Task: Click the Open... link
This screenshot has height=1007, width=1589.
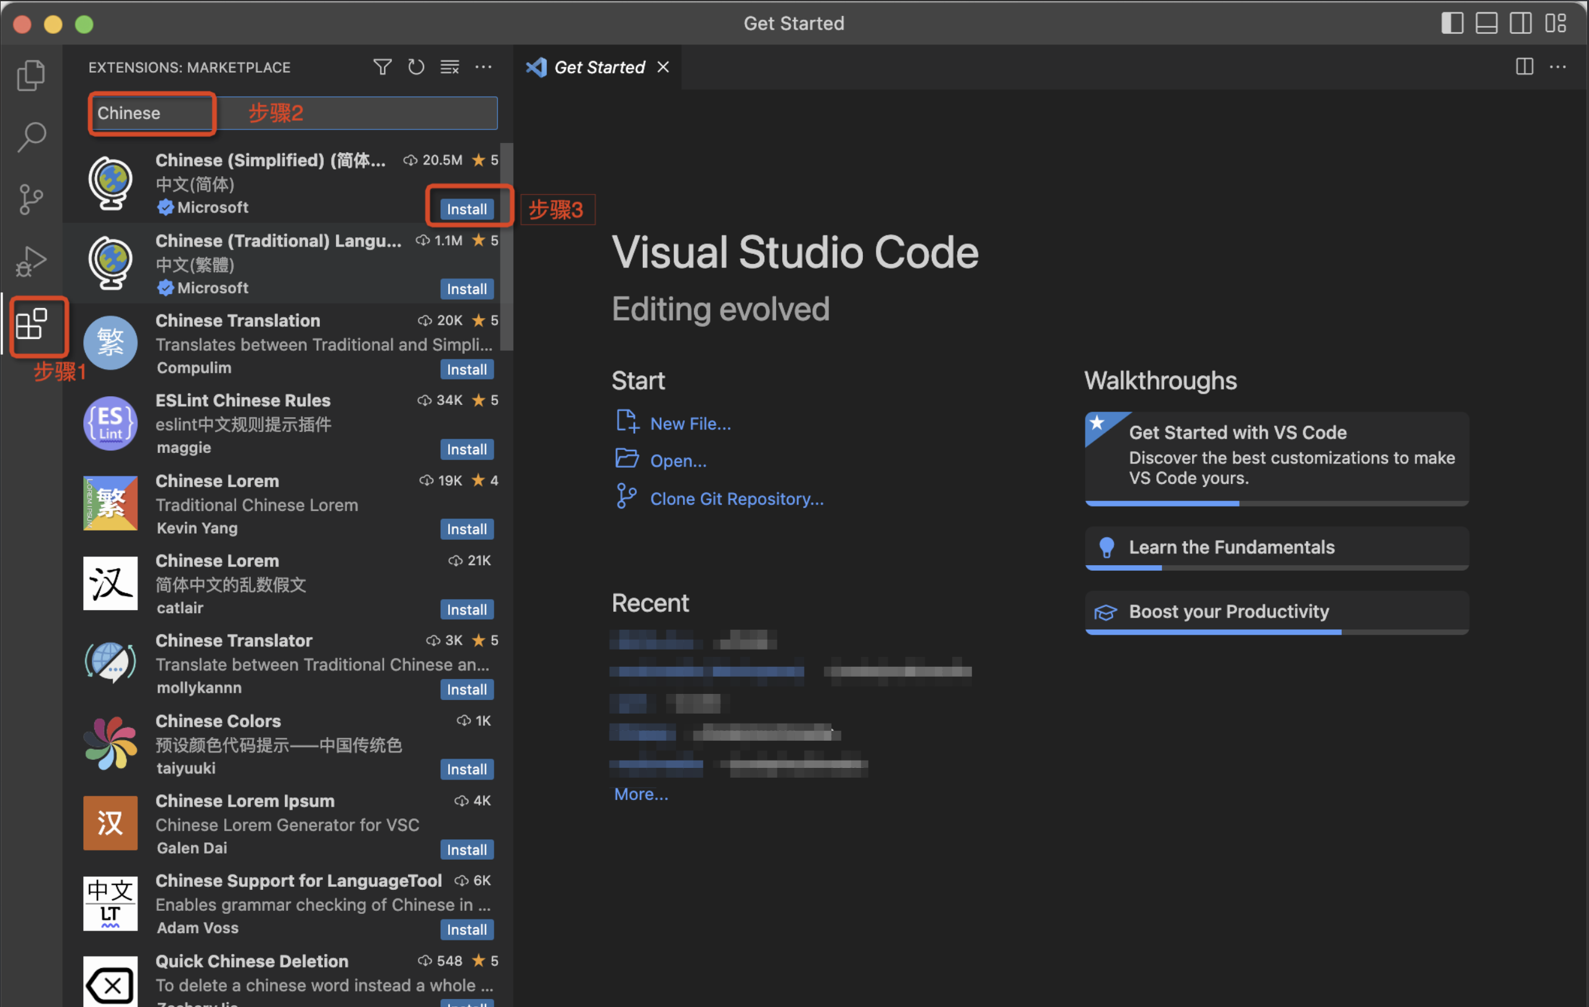Action: [679, 460]
